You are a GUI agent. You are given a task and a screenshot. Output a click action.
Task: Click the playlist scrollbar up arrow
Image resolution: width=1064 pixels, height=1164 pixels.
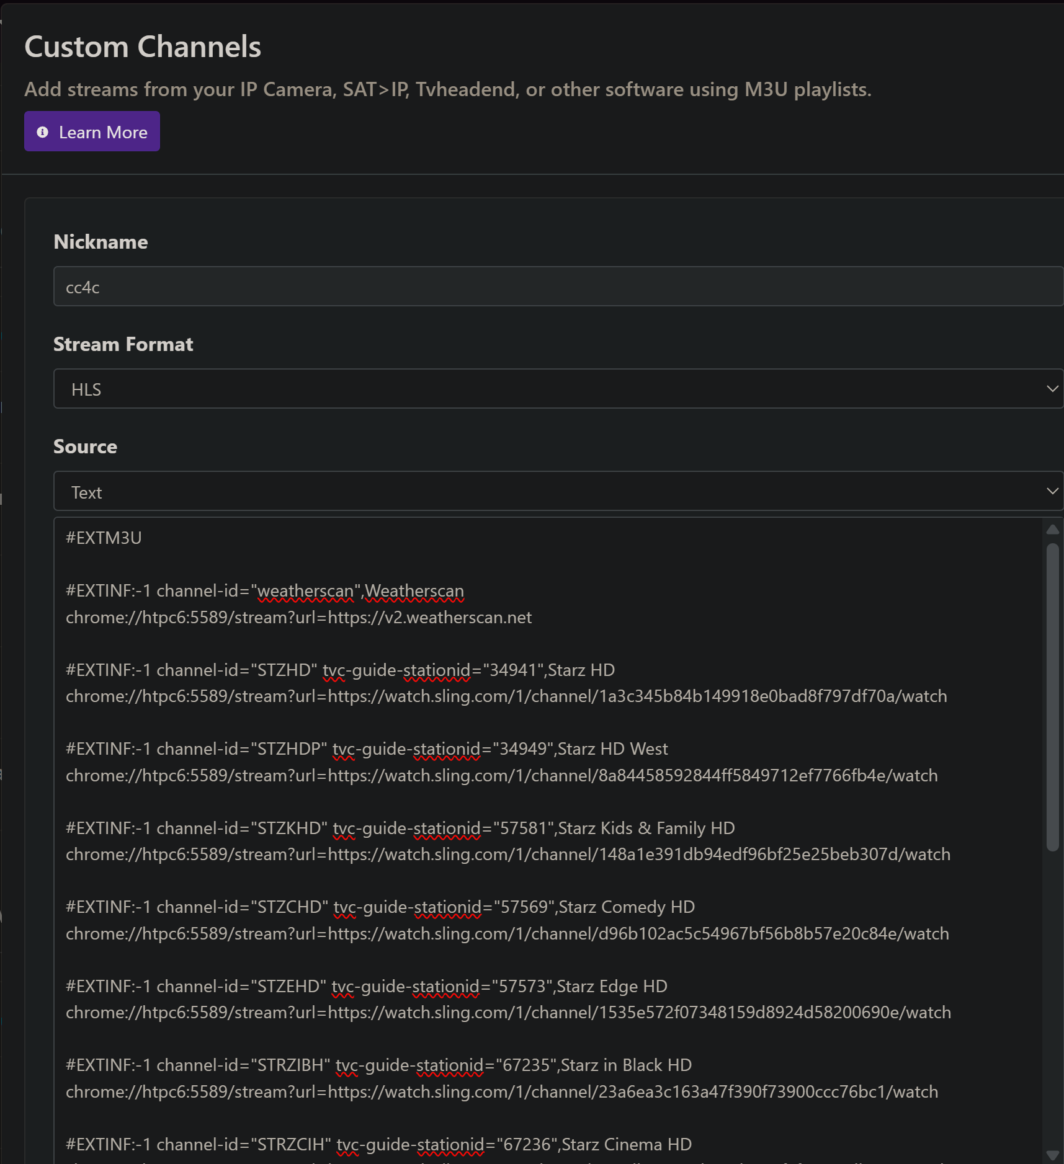1052,530
